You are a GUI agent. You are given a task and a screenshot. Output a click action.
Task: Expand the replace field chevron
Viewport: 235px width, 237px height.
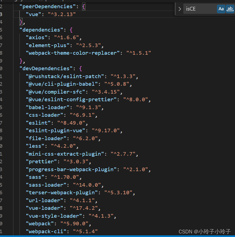[x=180, y=9]
